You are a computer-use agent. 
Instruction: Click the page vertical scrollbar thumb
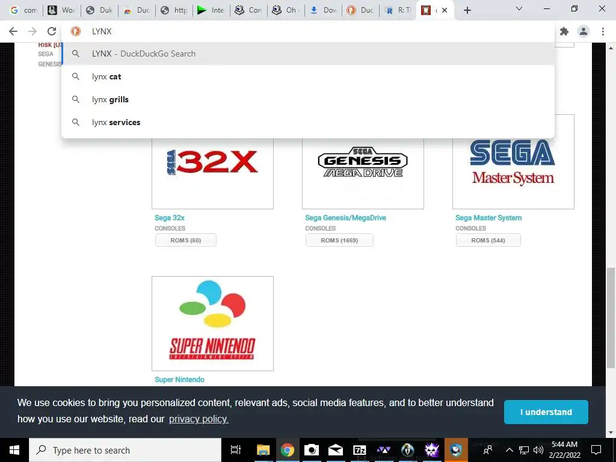click(611, 318)
